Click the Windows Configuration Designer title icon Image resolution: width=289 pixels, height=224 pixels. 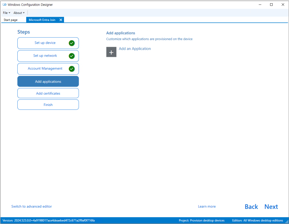tap(4, 4)
